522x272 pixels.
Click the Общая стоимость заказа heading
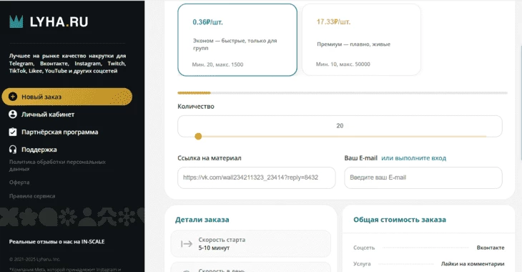pos(400,220)
